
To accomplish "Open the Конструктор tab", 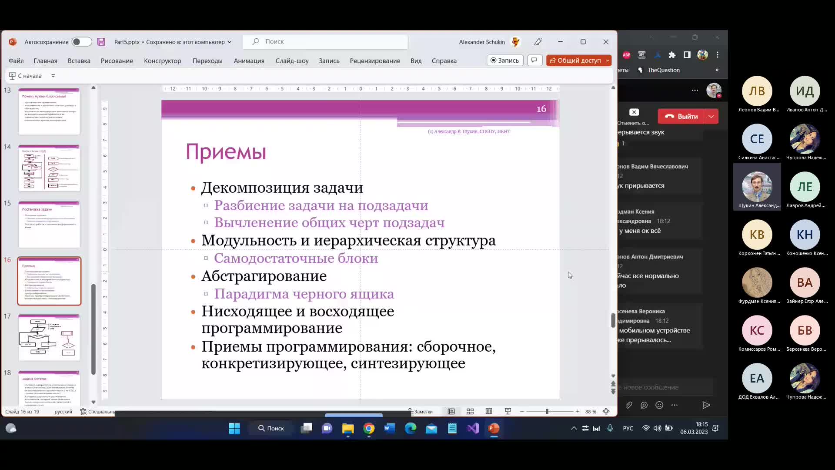I will (x=163, y=61).
